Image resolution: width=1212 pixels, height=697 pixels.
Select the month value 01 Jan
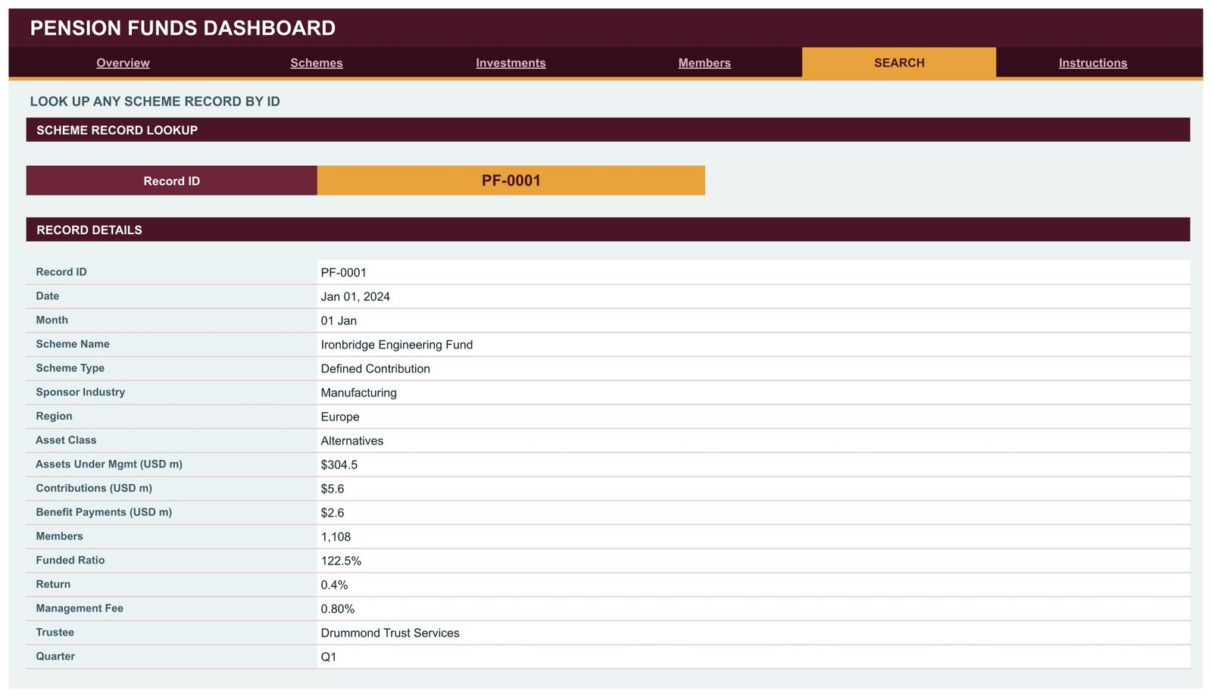pos(339,321)
